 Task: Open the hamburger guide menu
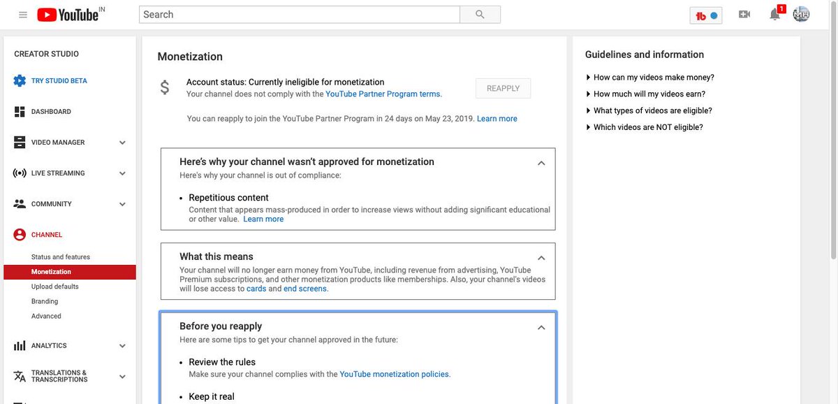[23, 15]
